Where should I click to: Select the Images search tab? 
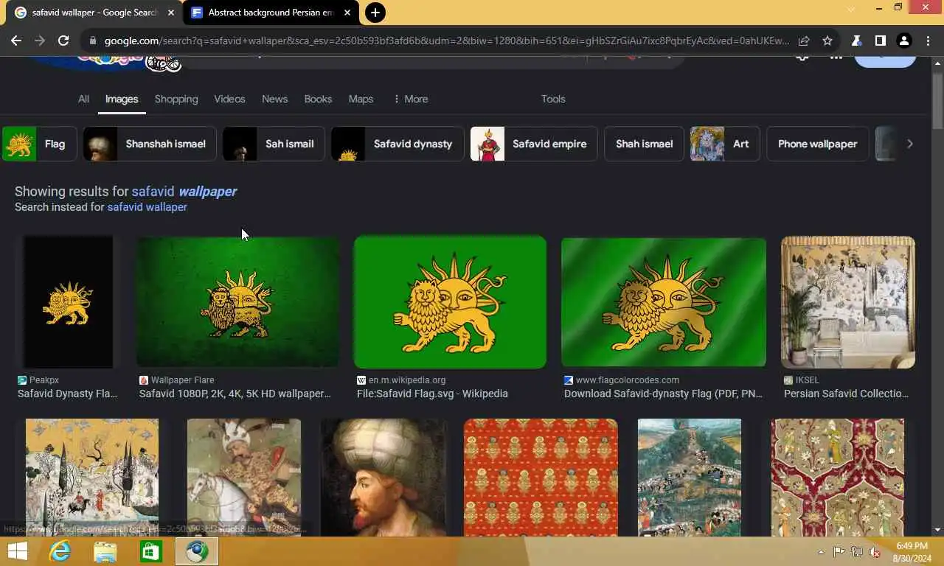(x=122, y=99)
